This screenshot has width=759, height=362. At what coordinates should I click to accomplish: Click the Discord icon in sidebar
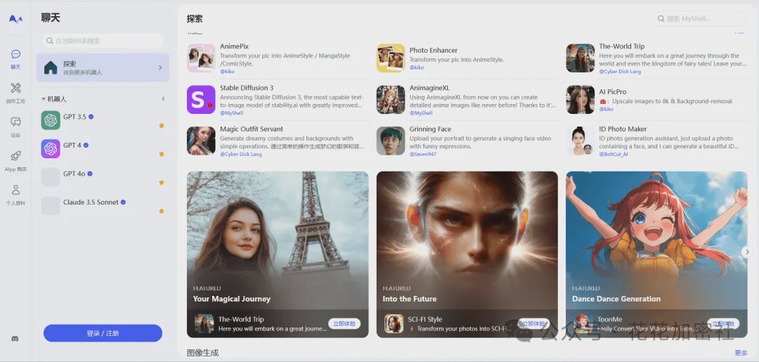click(x=15, y=339)
